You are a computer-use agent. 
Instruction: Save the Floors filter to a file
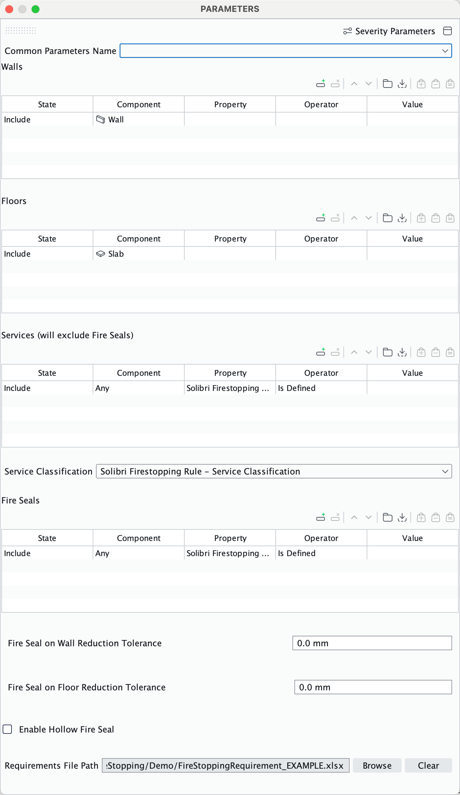click(402, 218)
